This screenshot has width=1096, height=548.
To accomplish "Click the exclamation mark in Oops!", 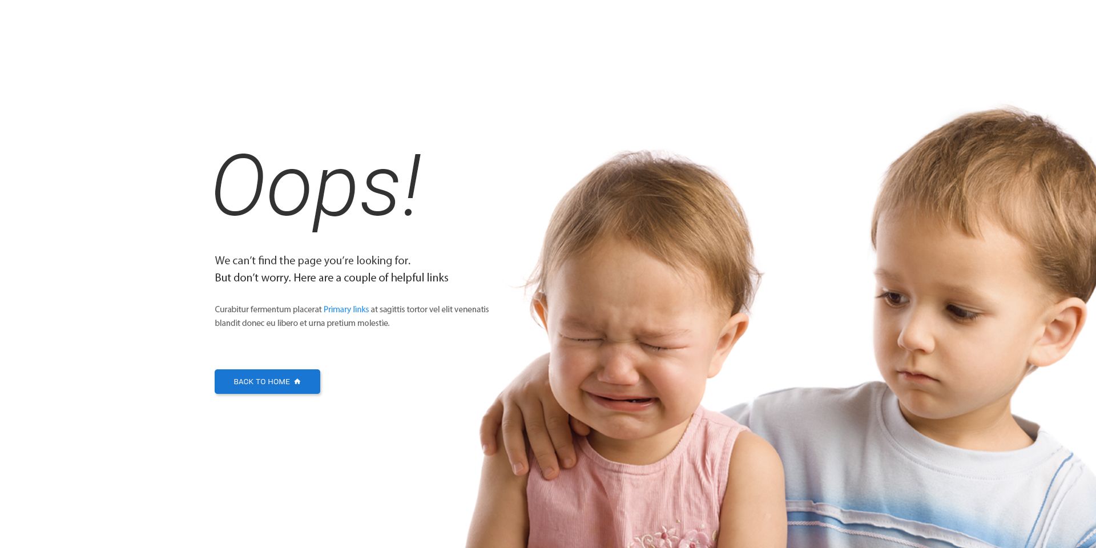I will click(412, 185).
